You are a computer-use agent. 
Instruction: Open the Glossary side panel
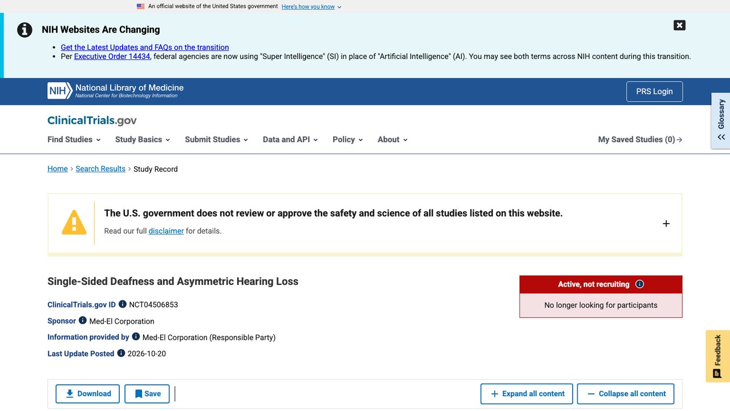point(721,120)
